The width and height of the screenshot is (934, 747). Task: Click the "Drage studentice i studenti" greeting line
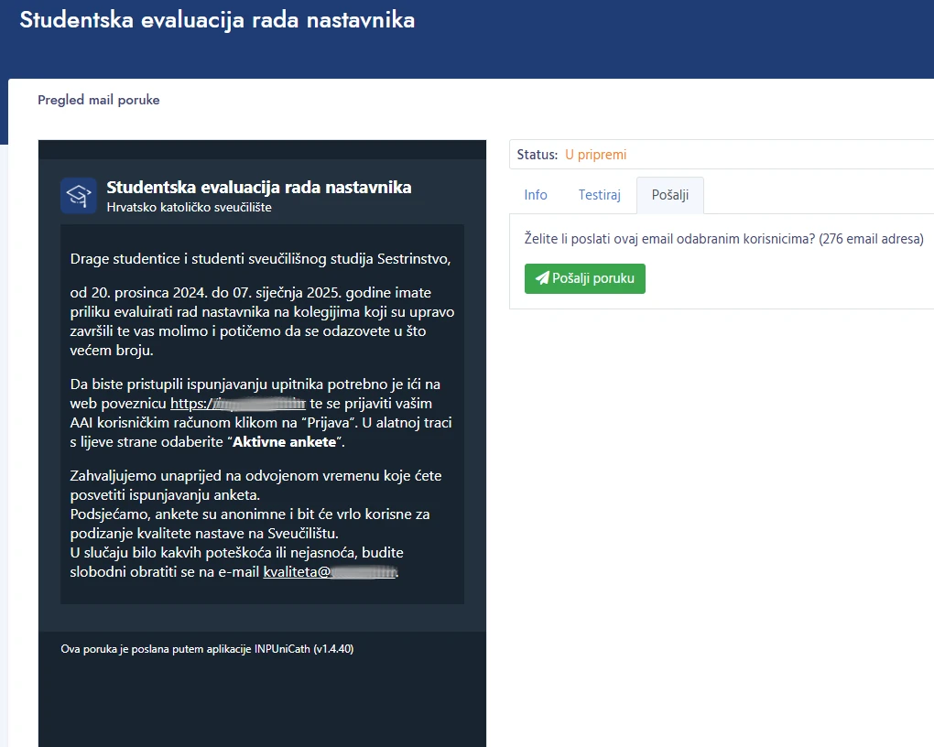260,258
